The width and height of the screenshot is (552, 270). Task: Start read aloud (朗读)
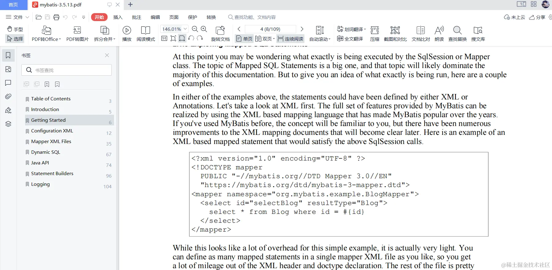(439, 34)
